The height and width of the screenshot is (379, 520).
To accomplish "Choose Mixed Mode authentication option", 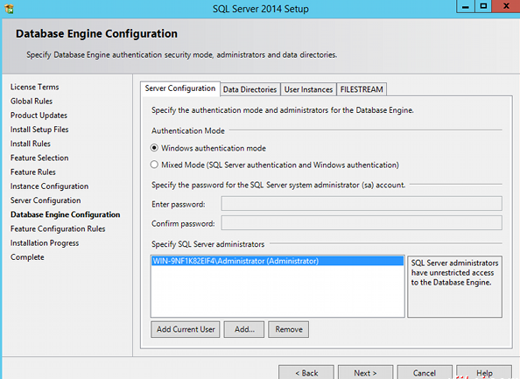I will pos(154,165).
